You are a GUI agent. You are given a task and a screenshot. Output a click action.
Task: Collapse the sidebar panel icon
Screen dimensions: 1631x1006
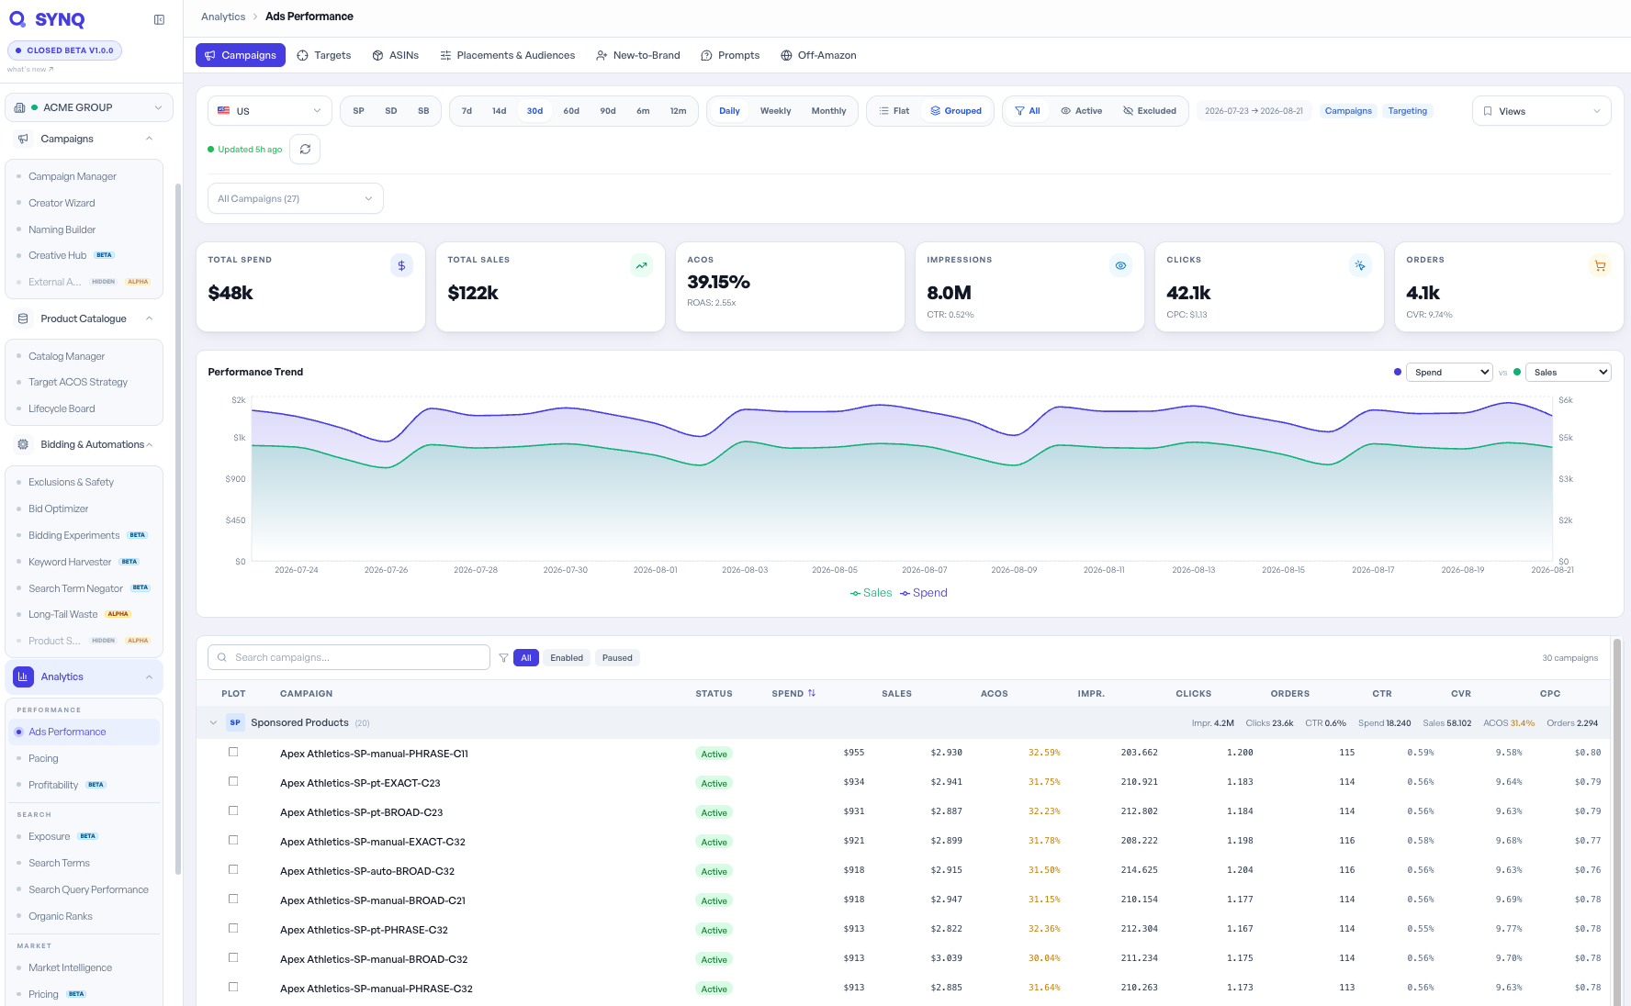coord(159,19)
